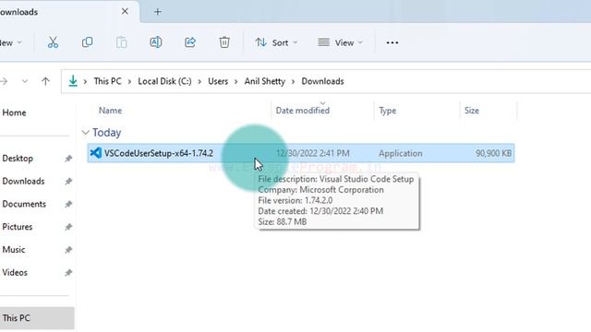
Task: Open the See more three-dots menu
Action: [x=392, y=42]
